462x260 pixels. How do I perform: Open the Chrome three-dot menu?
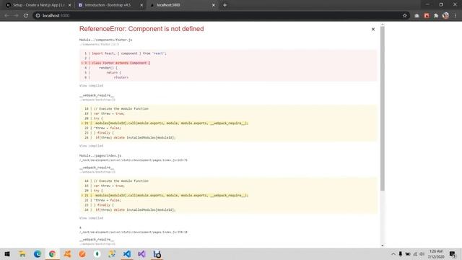click(x=456, y=16)
